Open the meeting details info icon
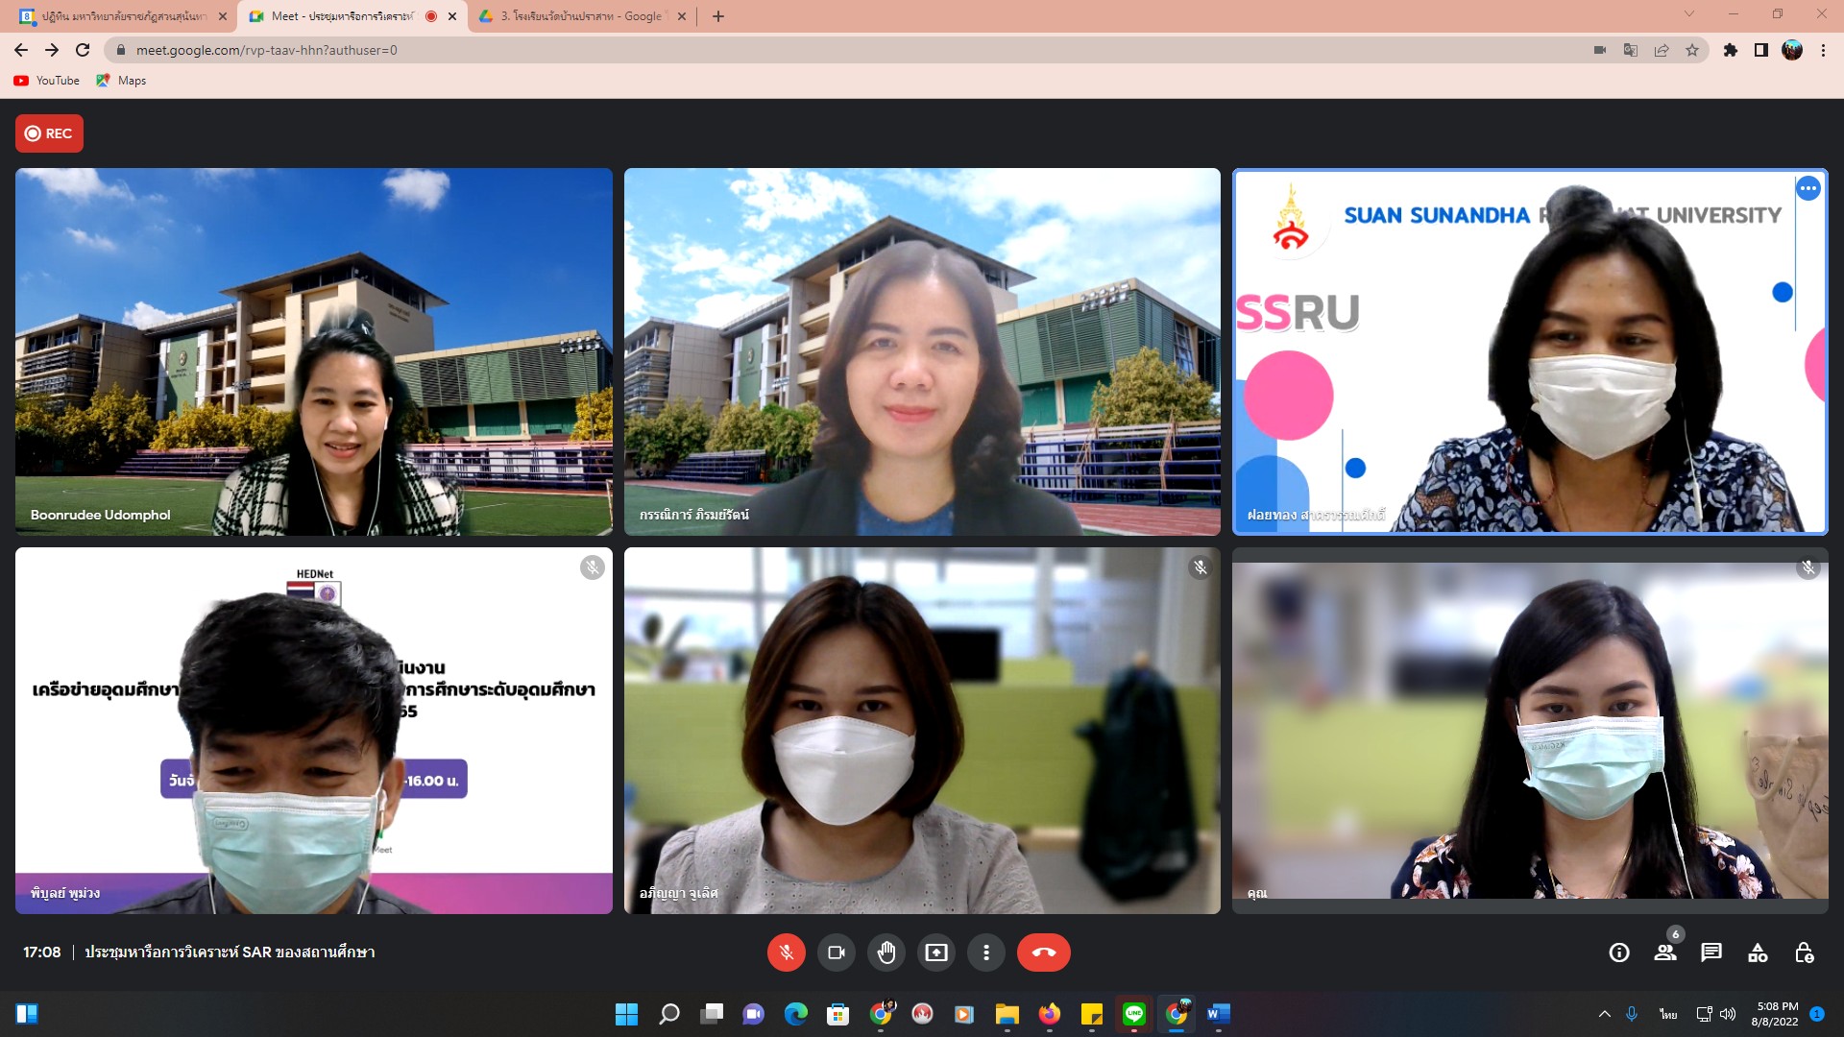1844x1037 pixels. pyautogui.click(x=1619, y=953)
